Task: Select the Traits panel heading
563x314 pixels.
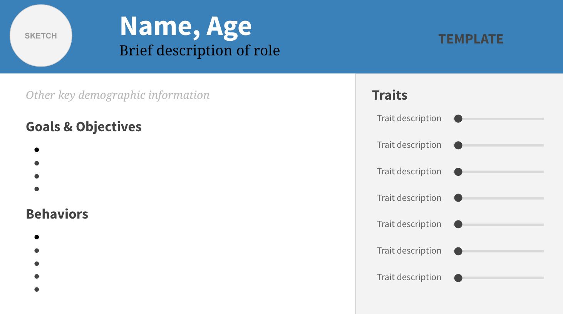Action: tap(389, 95)
